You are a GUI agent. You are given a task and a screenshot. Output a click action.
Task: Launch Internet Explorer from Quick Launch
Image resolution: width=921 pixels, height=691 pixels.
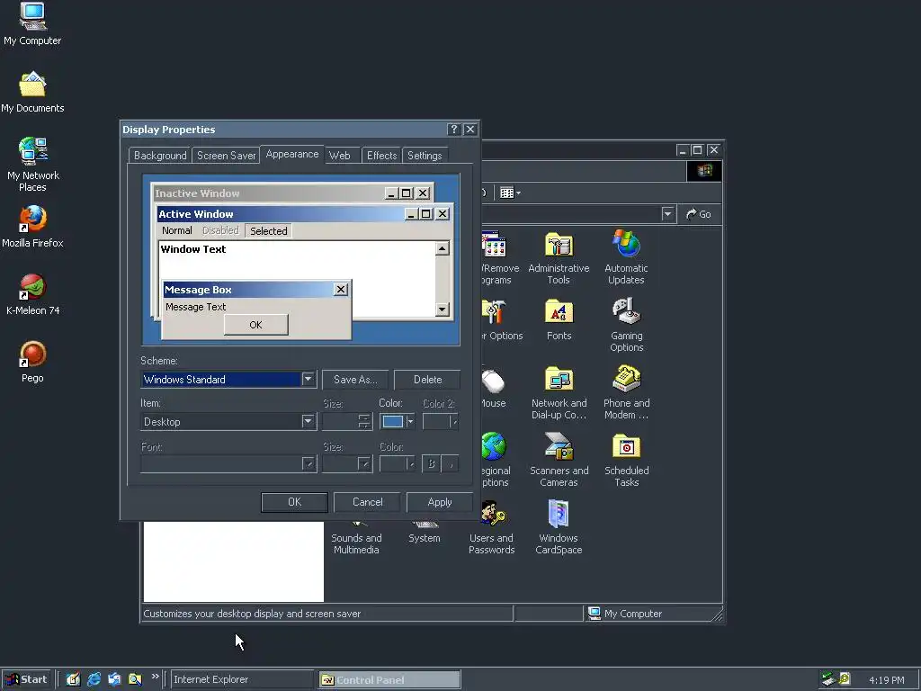click(94, 679)
